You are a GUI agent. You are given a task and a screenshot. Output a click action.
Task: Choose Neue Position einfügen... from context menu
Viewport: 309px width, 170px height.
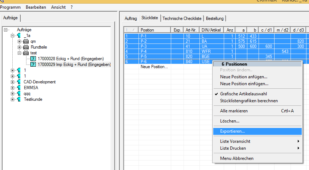(x=257, y=84)
